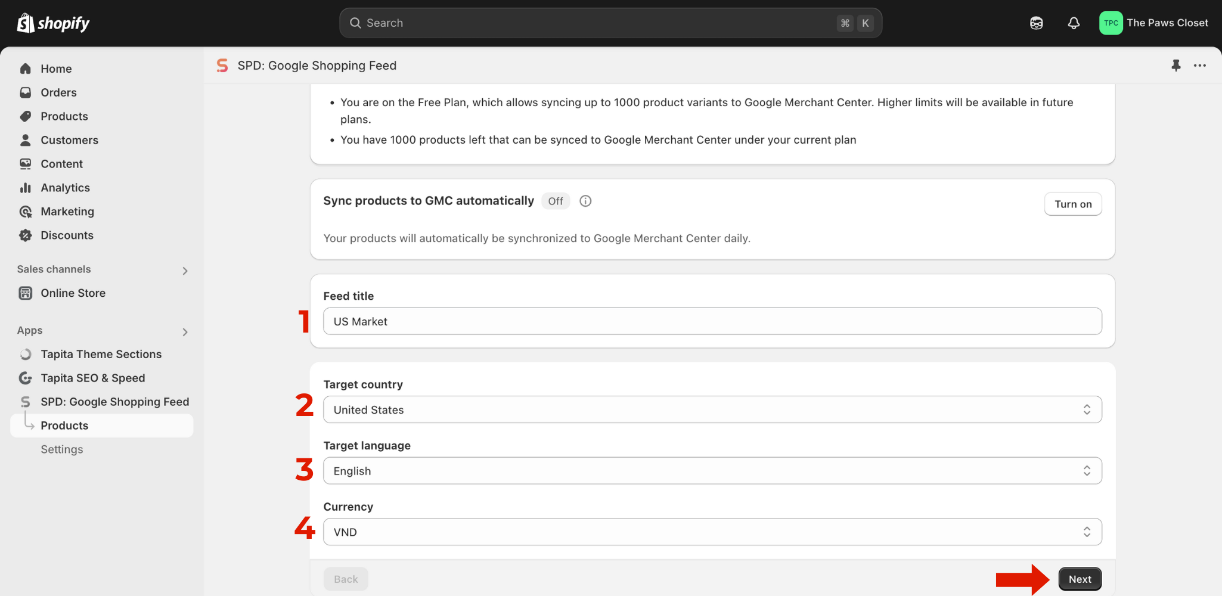The height and width of the screenshot is (596, 1222).
Task: Click the 'Sync products to GMC automatically' heading
Action: pyautogui.click(x=429, y=201)
